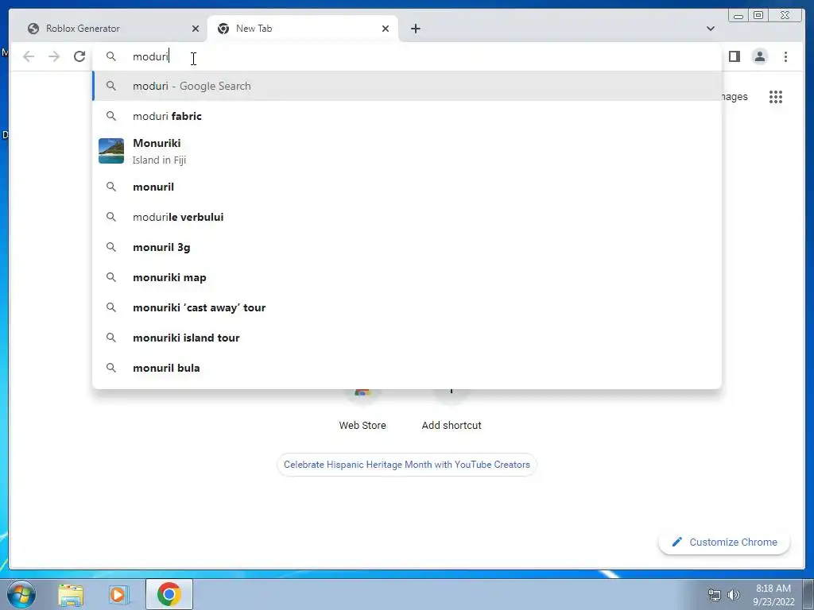814x610 pixels.
Task: Pick 'monuriki island tour' suggestion
Action: tap(407, 338)
